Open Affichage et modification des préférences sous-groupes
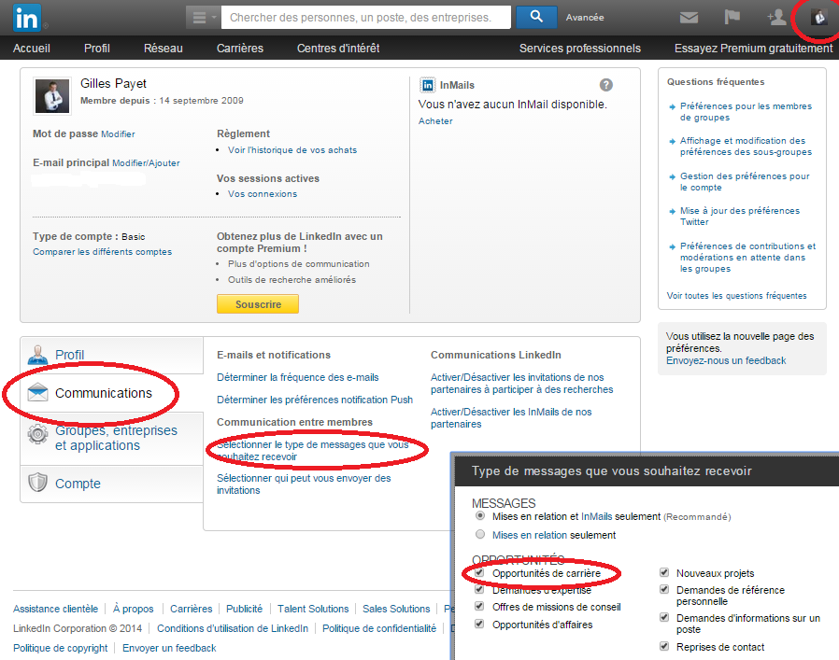This screenshot has width=839, height=660. (x=746, y=147)
